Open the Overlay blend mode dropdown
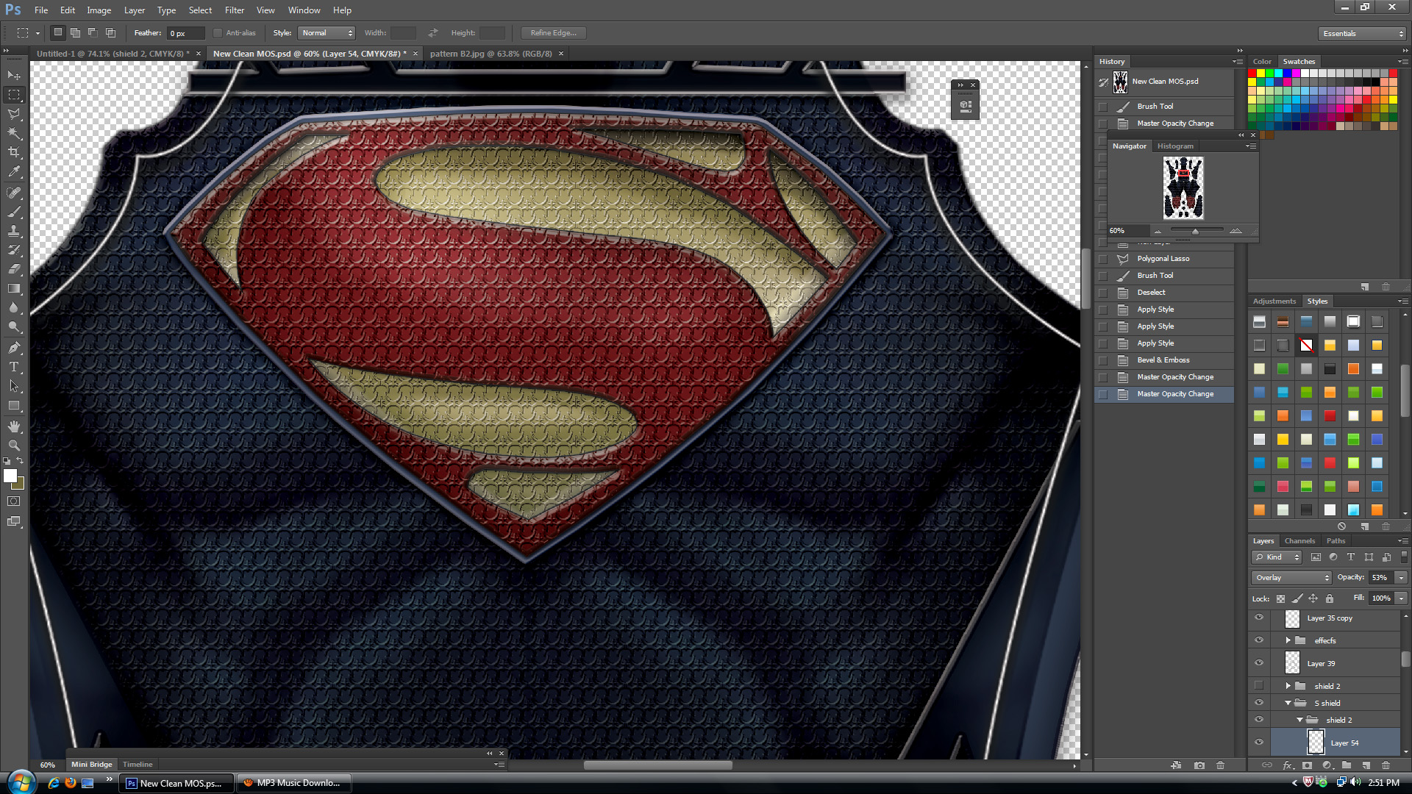Screen dimensions: 1412x794 click(x=1291, y=578)
